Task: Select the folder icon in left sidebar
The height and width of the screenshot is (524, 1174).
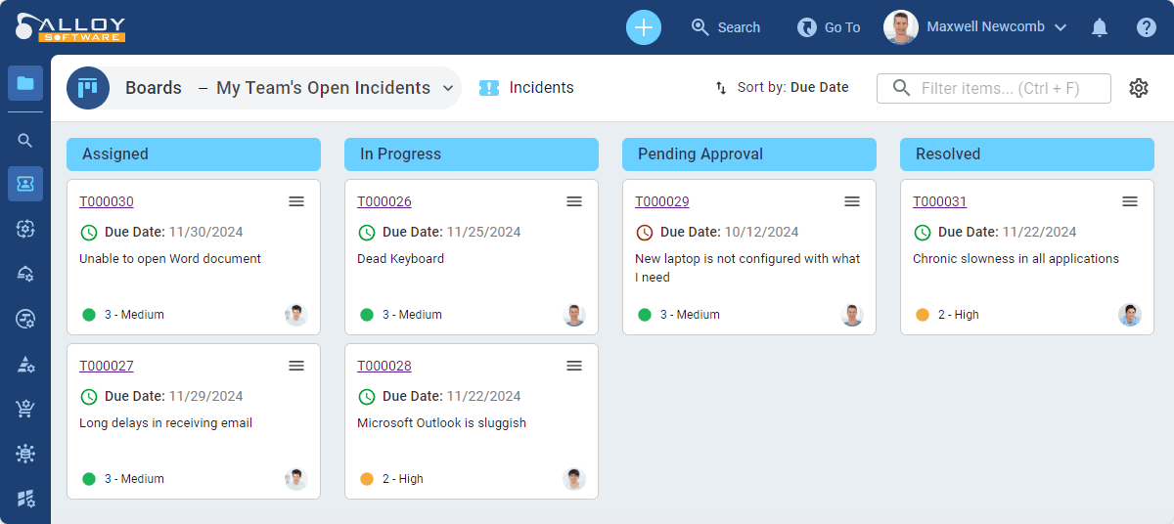Action: 25,83
